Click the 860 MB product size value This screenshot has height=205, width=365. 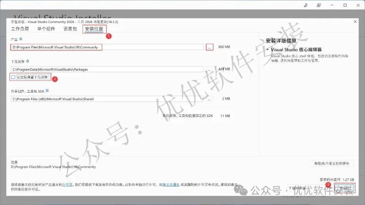(224, 47)
